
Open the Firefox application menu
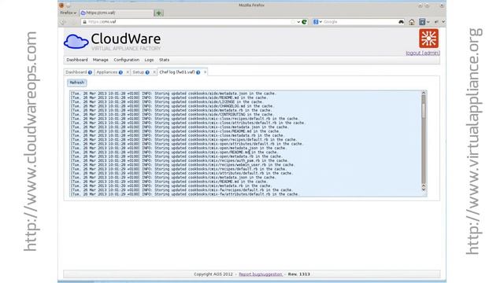[x=69, y=13]
